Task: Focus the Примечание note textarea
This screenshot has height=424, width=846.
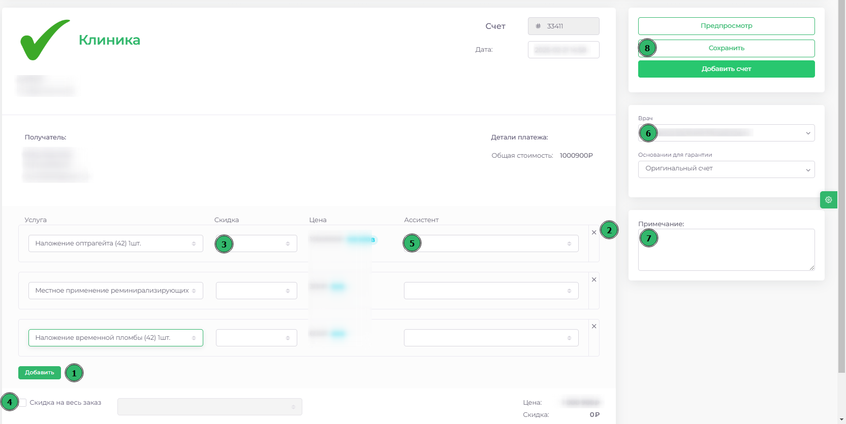Action: [x=727, y=250]
